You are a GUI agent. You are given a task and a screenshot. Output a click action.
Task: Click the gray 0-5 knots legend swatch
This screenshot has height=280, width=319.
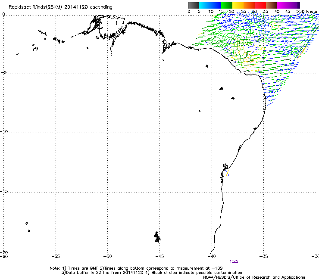pyautogui.click(x=193, y=5)
